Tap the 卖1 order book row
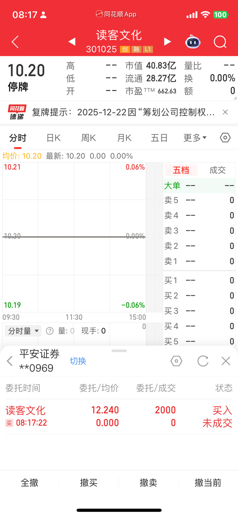Viewport: 238px width, 517px height. coord(199,261)
